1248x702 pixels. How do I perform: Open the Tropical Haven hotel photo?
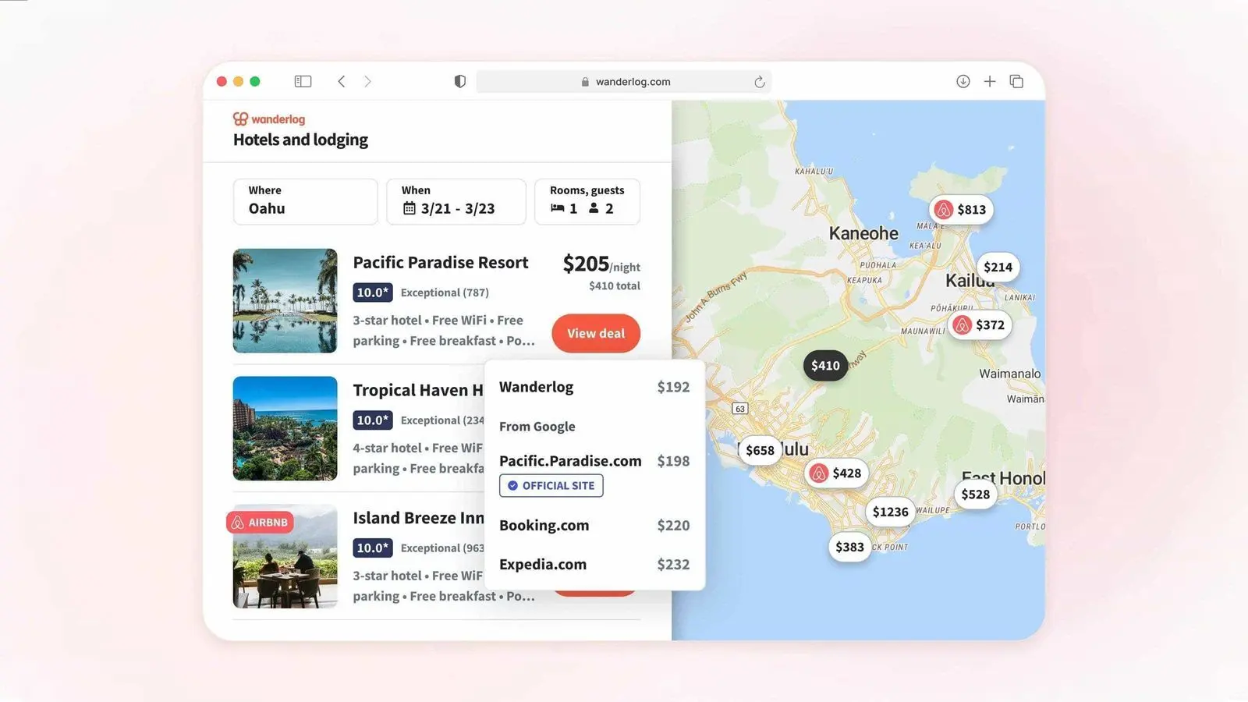tap(285, 428)
